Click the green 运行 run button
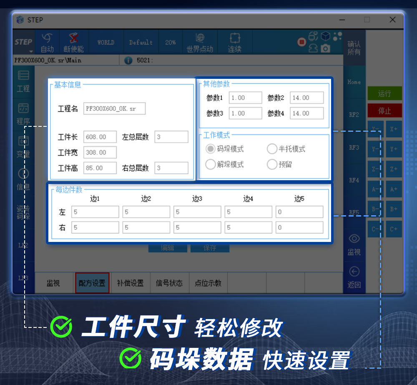 point(384,93)
